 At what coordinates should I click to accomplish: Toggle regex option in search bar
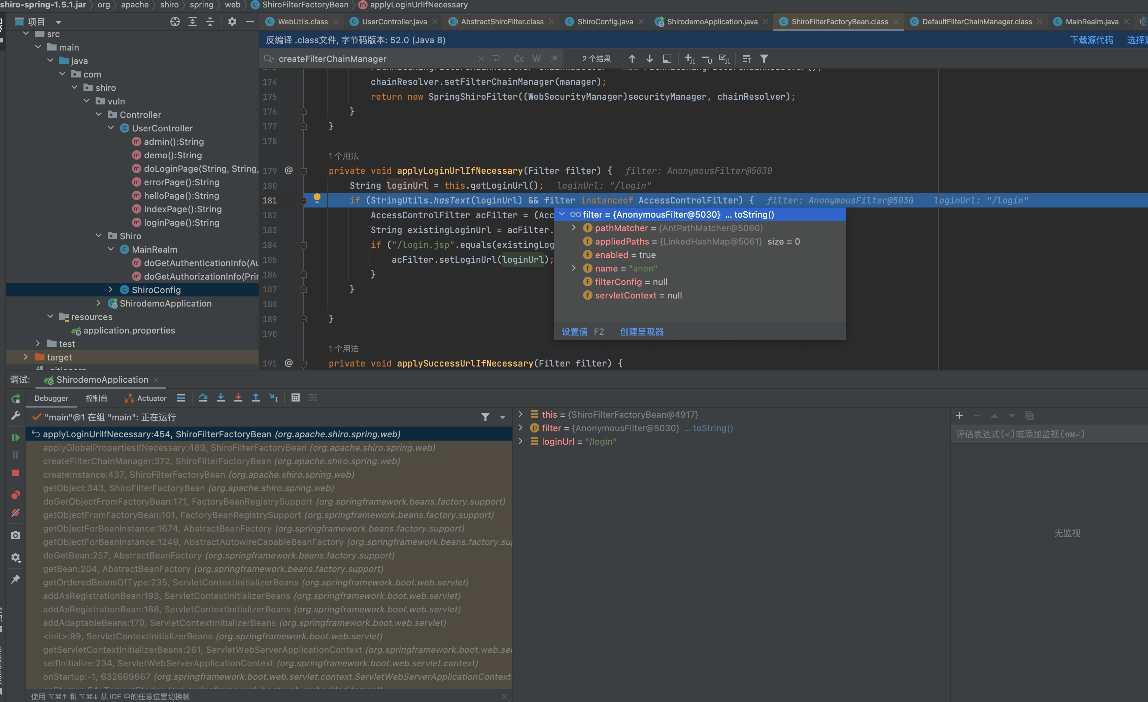[x=554, y=59]
